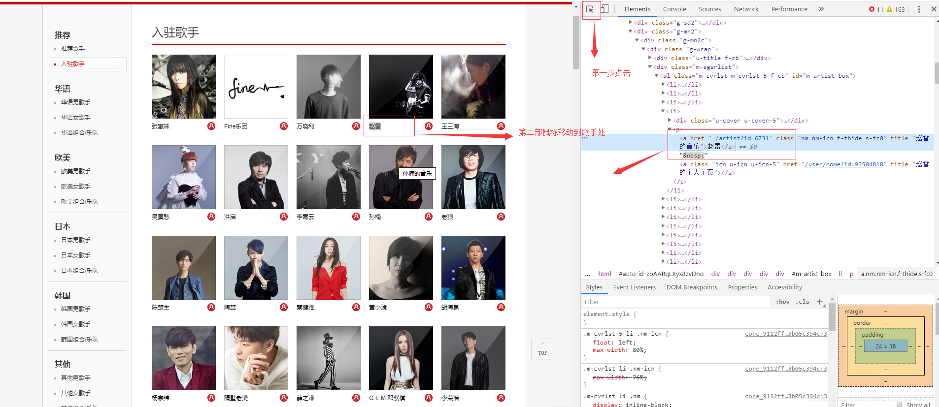Open 杨宗纬's personal homepage icon

point(211,398)
